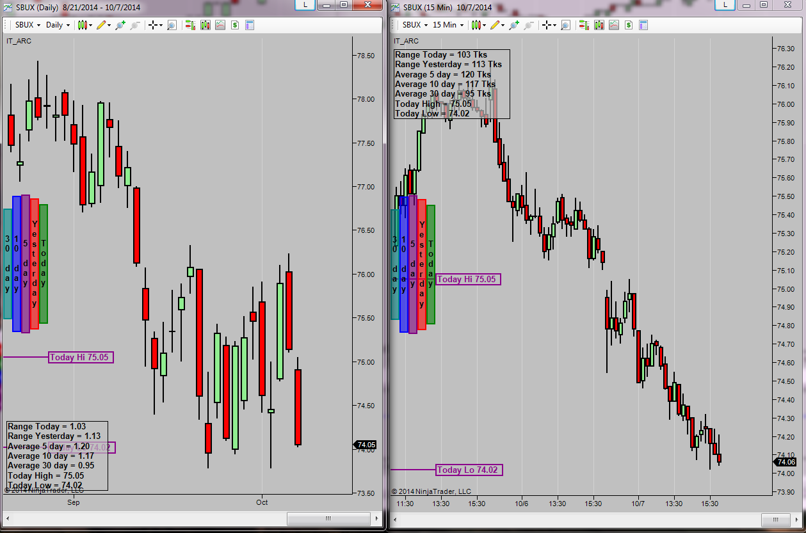Open chart style candlestick icon in Daily chart
Image resolution: width=806 pixels, height=533 pixels.
(x=82, y=25)
